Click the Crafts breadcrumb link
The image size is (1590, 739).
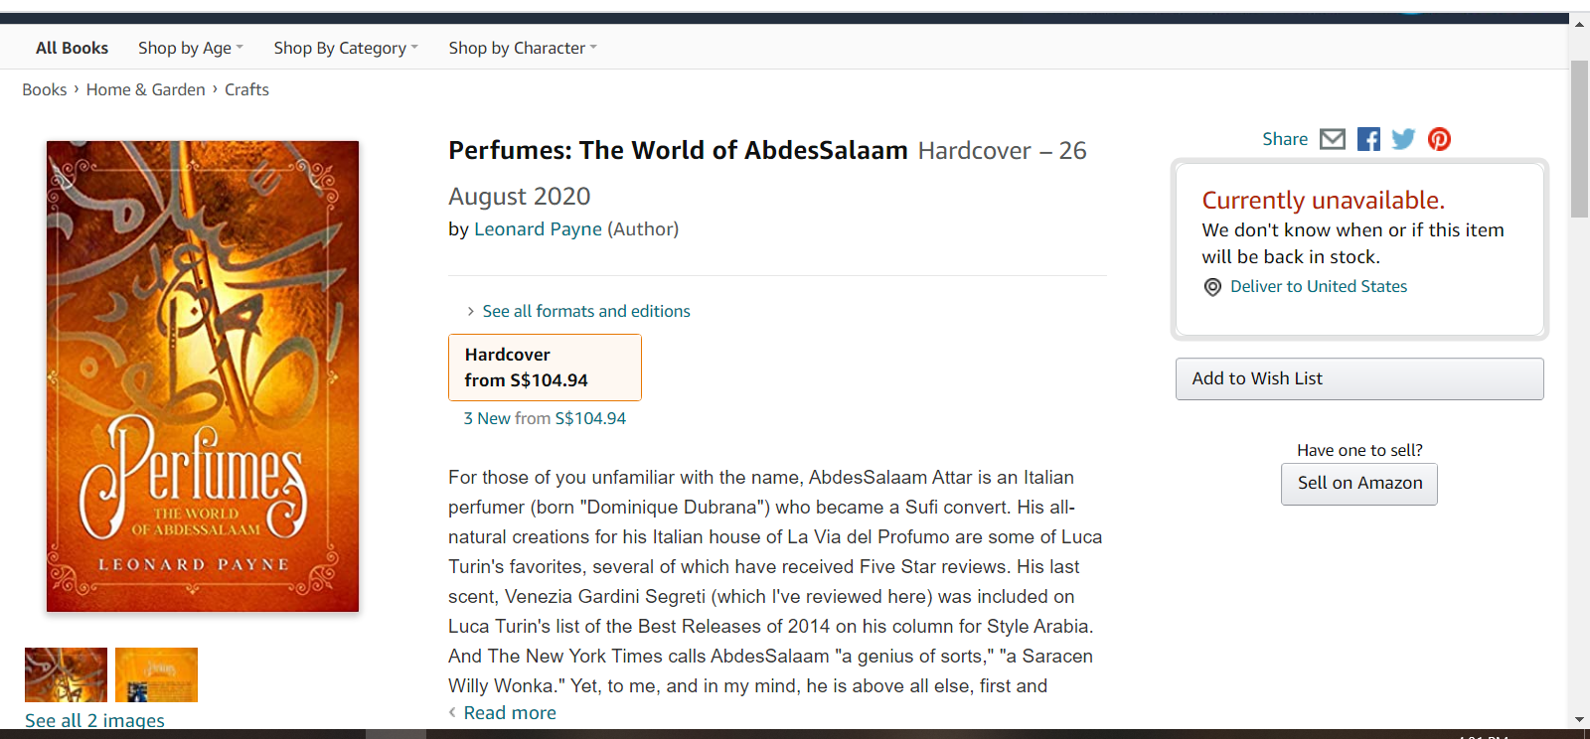(x=246, y=89)
